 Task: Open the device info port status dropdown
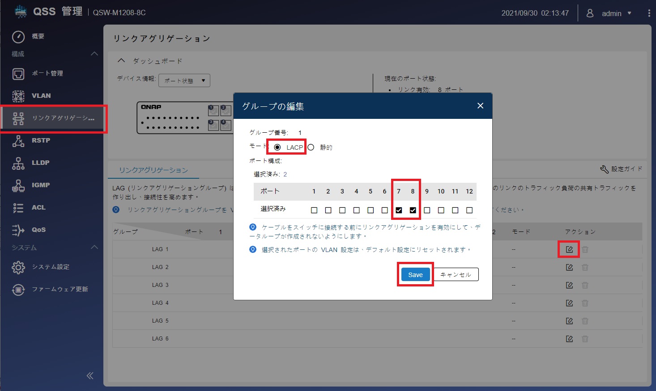click(x=184, y=80)
